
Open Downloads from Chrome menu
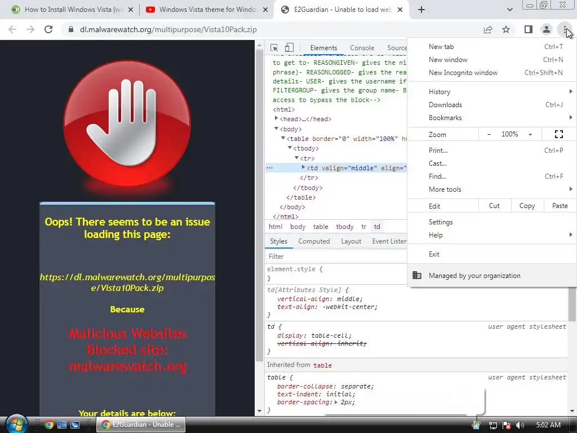492,105
